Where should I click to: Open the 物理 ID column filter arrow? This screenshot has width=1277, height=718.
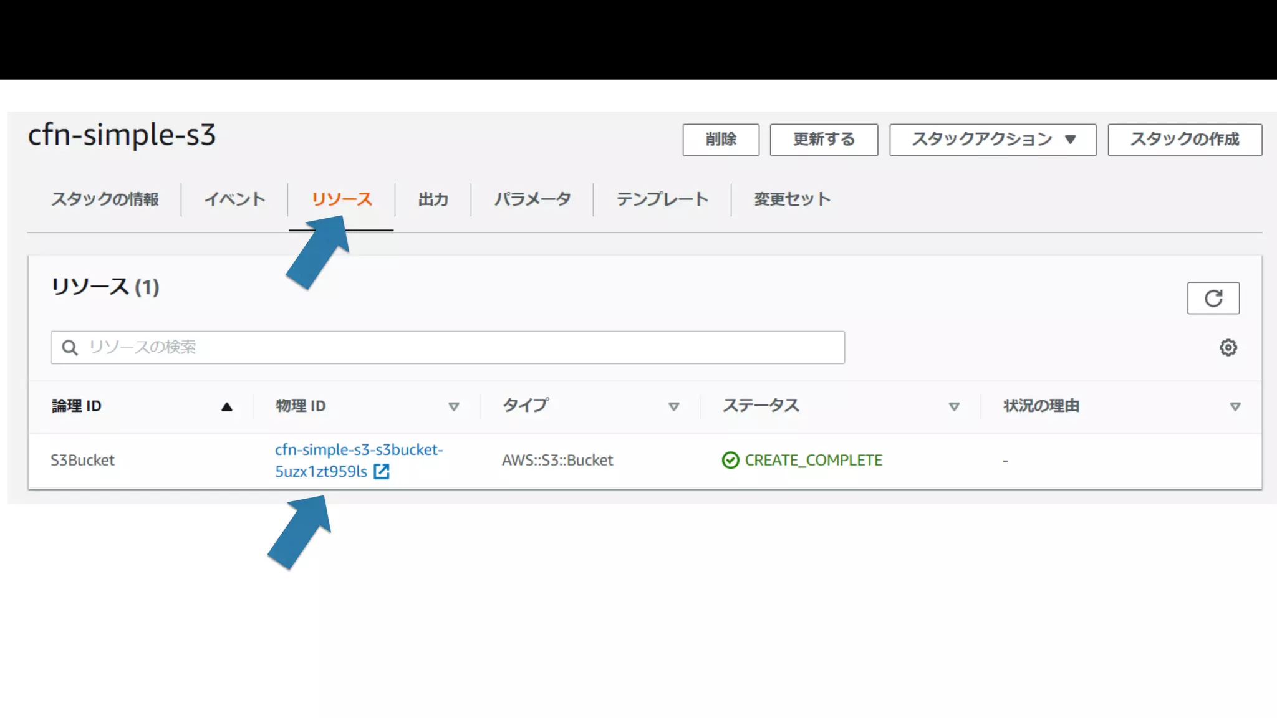point(453,407)
